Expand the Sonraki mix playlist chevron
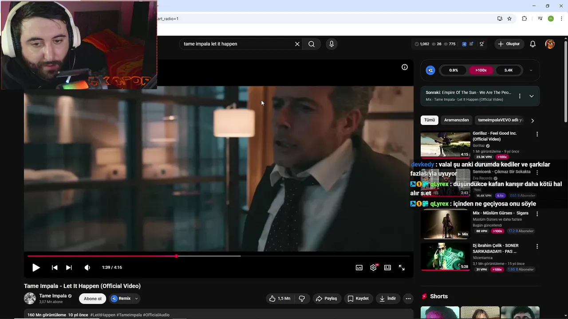The height and width of the screenshot is (319, 568). pos(532,96)
